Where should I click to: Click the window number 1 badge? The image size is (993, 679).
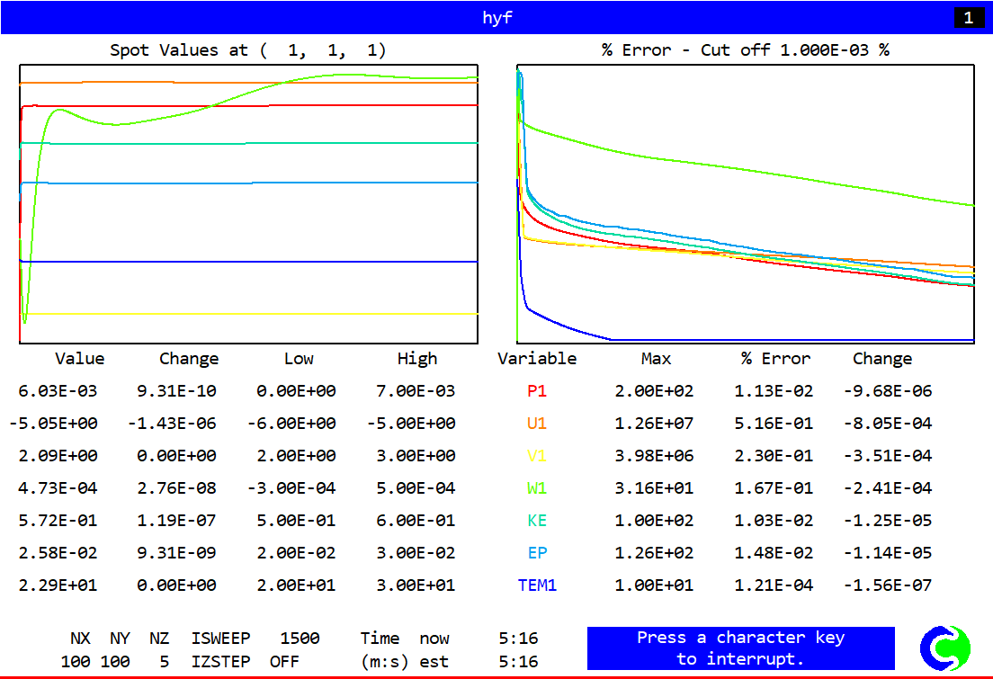pyautogui.click(x=969, y=17)
